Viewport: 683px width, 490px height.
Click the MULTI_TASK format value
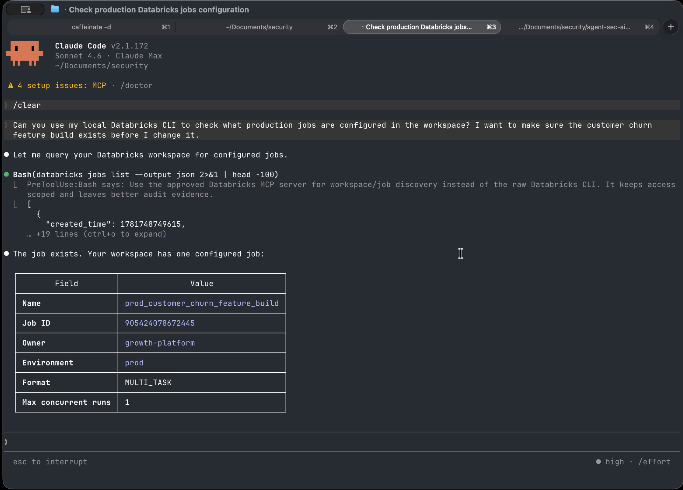coord(148,383)
